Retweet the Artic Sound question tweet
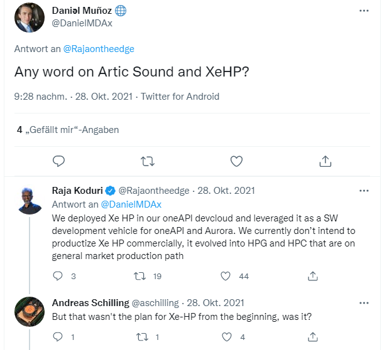 tap(147, 161)
